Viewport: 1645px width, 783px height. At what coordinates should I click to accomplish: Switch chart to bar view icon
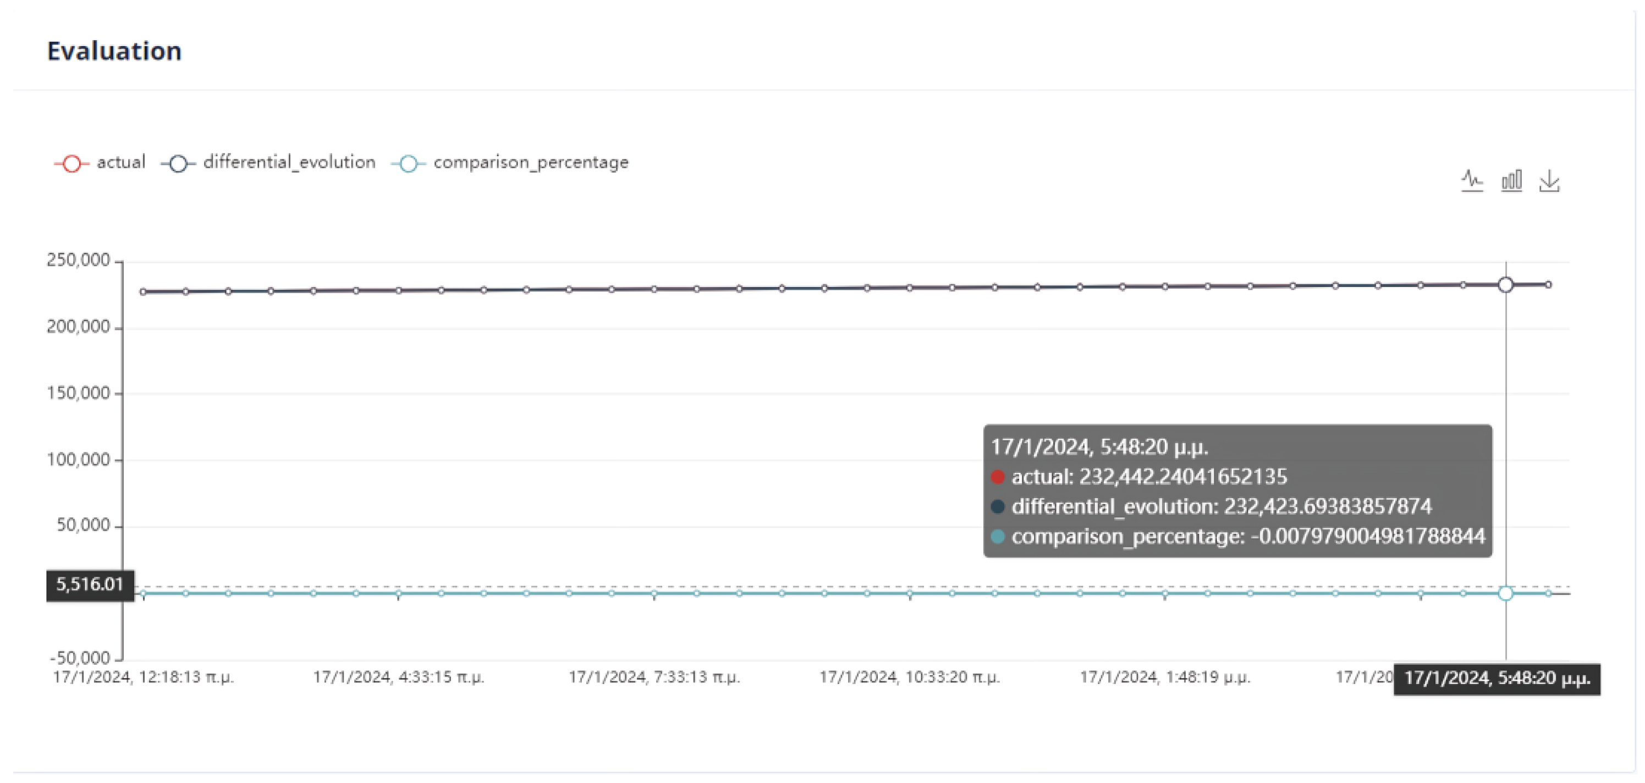coord(1511,181)
